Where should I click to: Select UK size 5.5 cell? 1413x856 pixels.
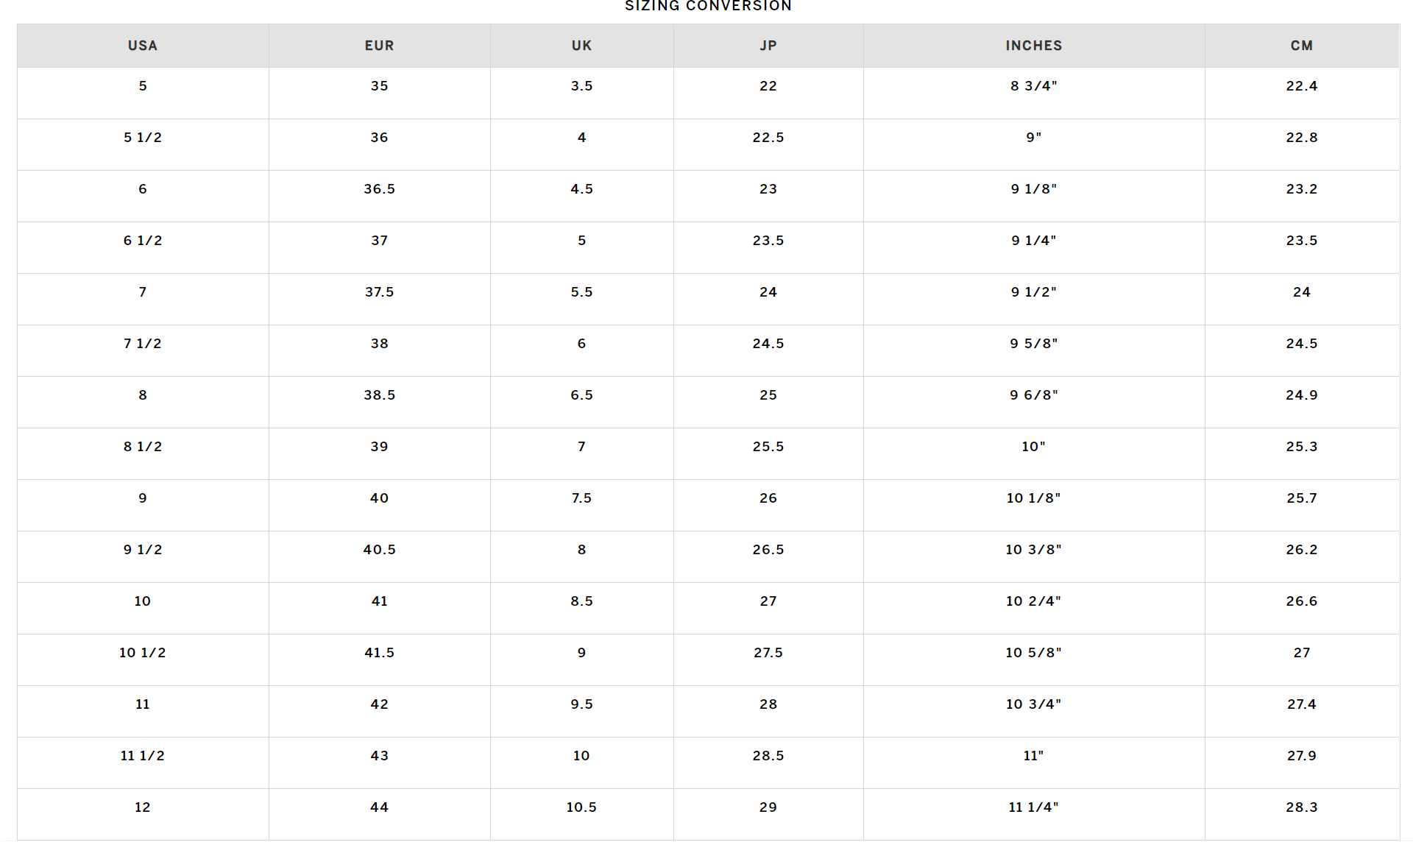click(x=581, y=292)
